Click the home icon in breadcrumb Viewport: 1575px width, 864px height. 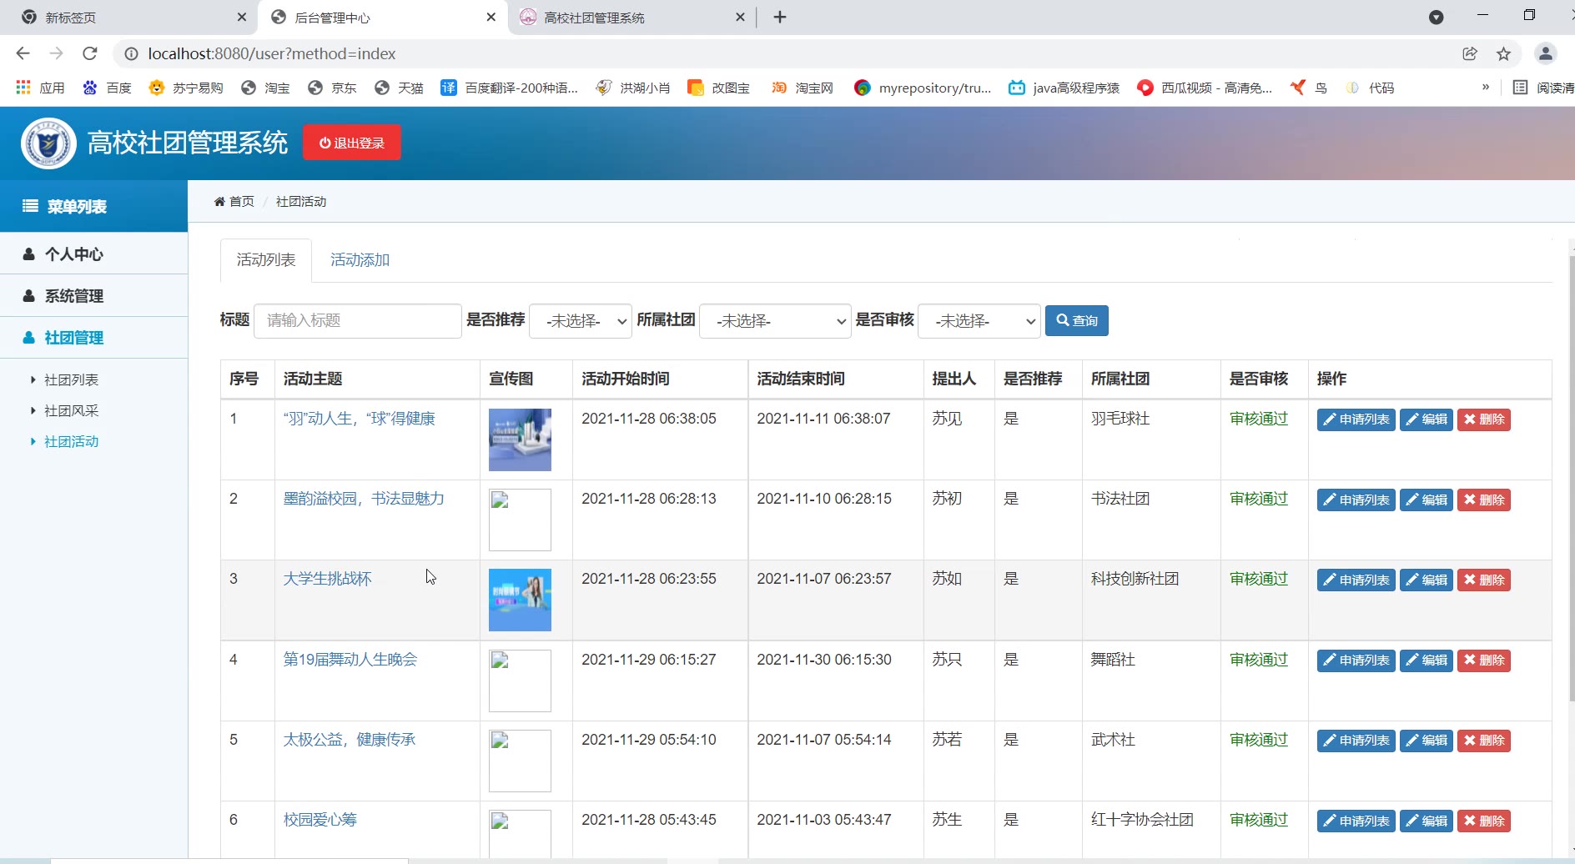219,202
